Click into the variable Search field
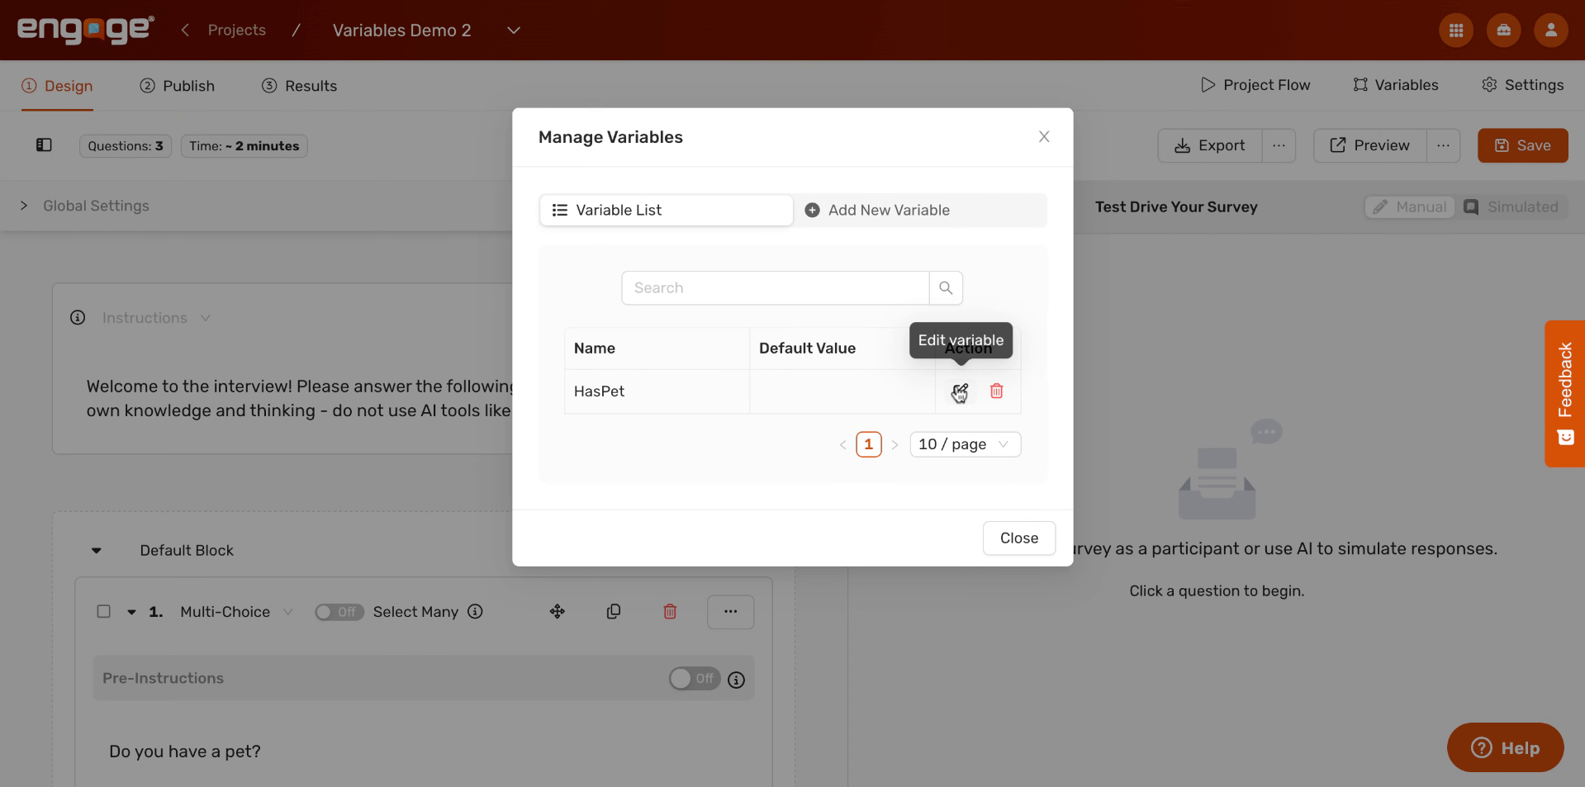The height and width of the screenshot is (787, 1585). pyautogui.click(x=775, y=288)
